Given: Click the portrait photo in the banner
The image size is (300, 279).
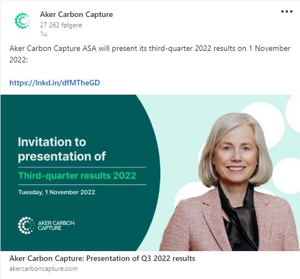Looking at the screenshot, I should 229,182.
